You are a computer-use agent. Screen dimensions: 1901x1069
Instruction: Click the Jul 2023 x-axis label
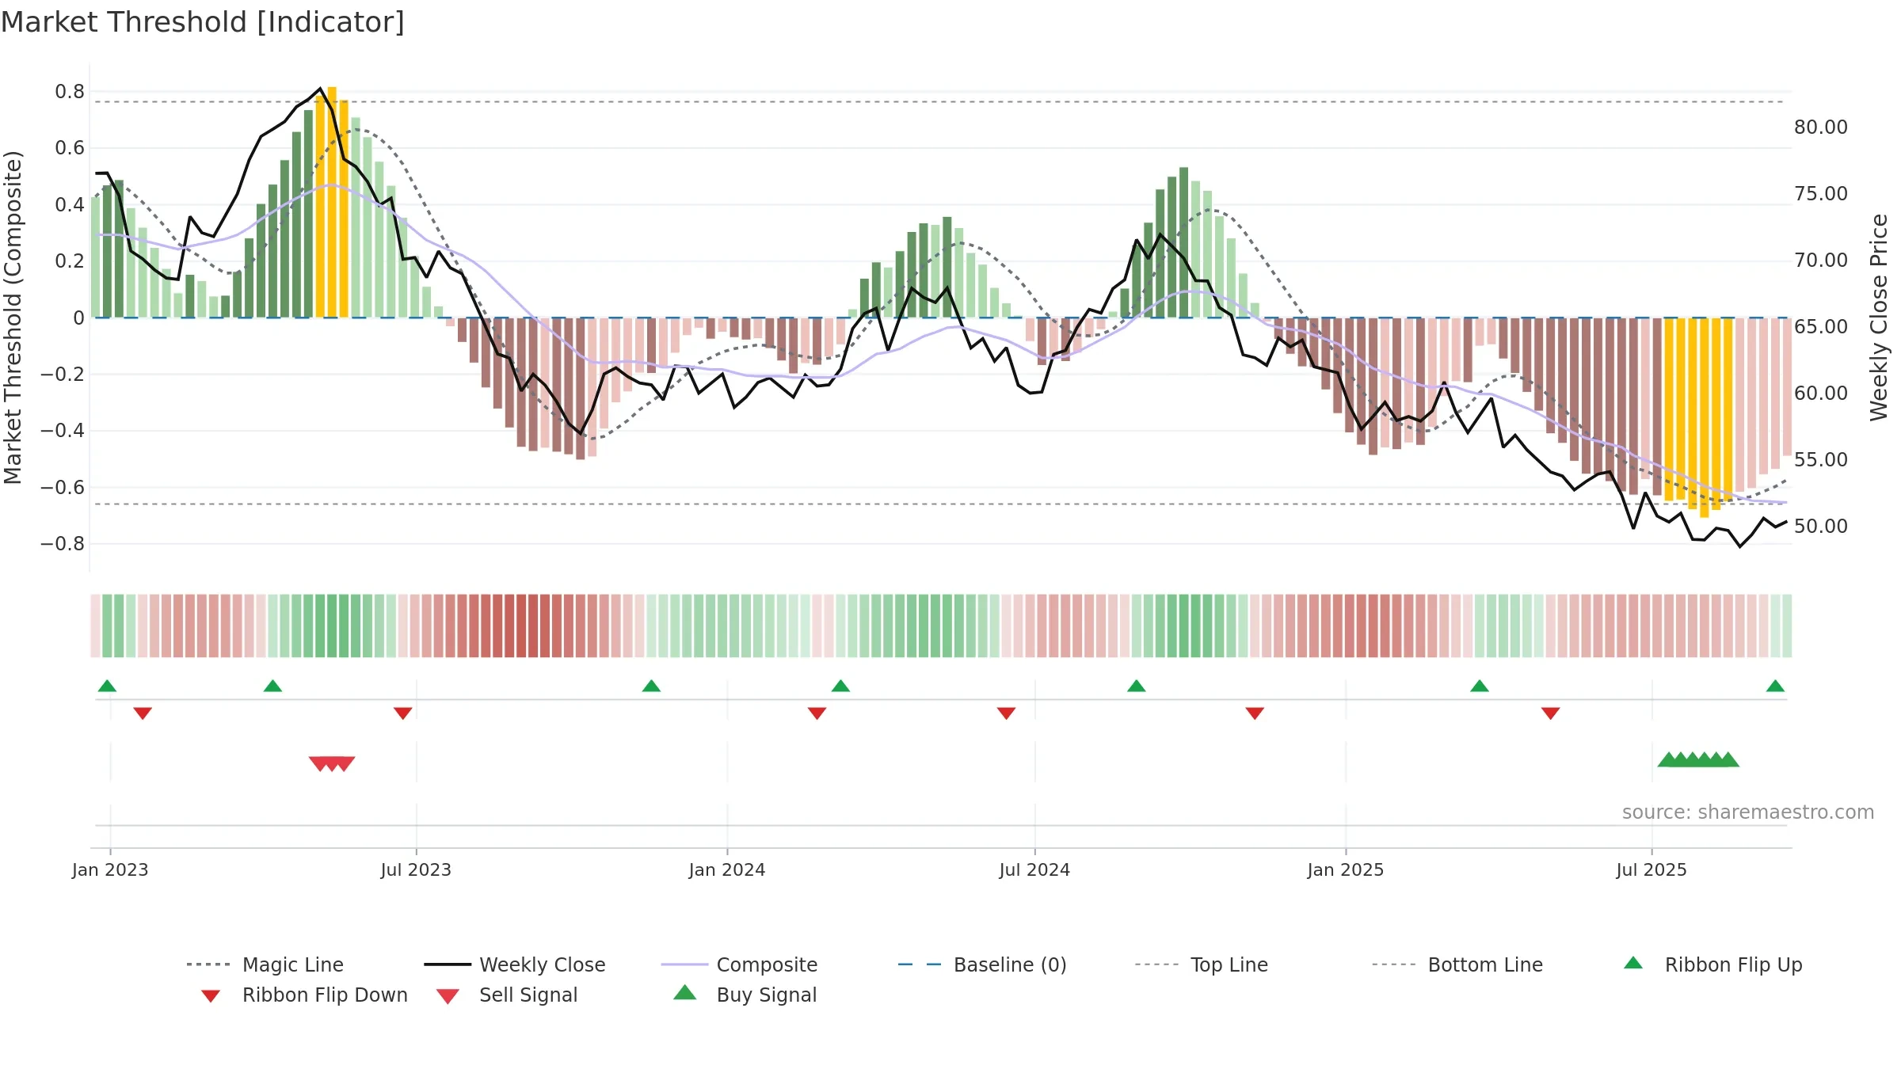[x=416, y=869]
